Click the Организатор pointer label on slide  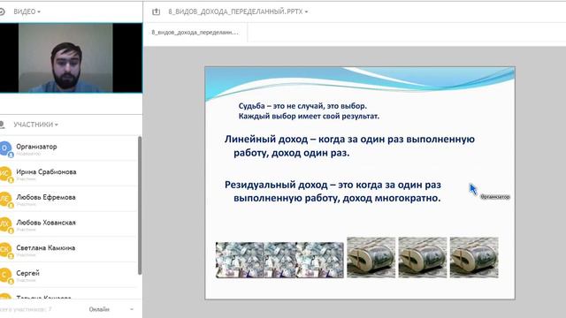point(495,197)
